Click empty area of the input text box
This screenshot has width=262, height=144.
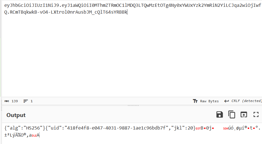pos(132,55)
